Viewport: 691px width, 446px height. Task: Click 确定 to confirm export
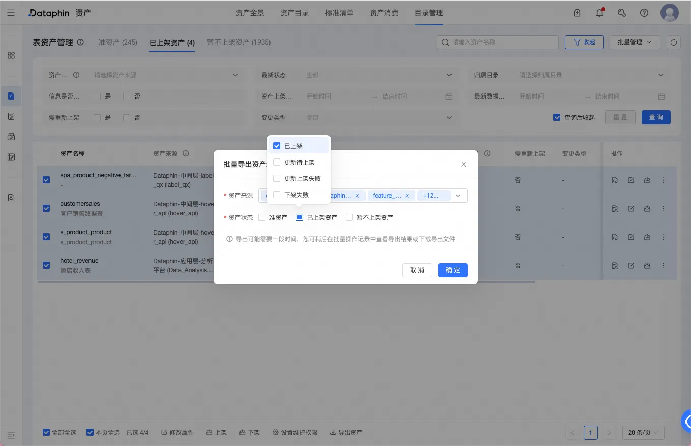point(453,270)
